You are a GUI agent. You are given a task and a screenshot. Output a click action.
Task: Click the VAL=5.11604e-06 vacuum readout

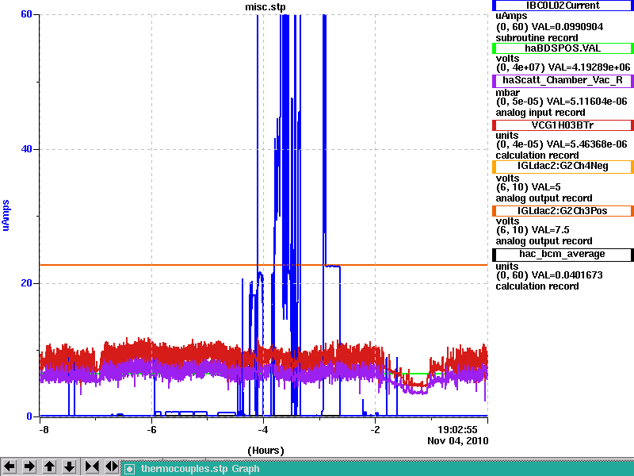coord(586,102)
